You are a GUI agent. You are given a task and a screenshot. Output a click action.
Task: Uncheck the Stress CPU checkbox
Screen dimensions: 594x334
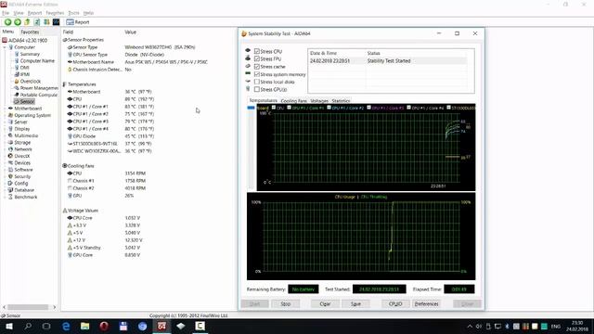pos(257,51)
